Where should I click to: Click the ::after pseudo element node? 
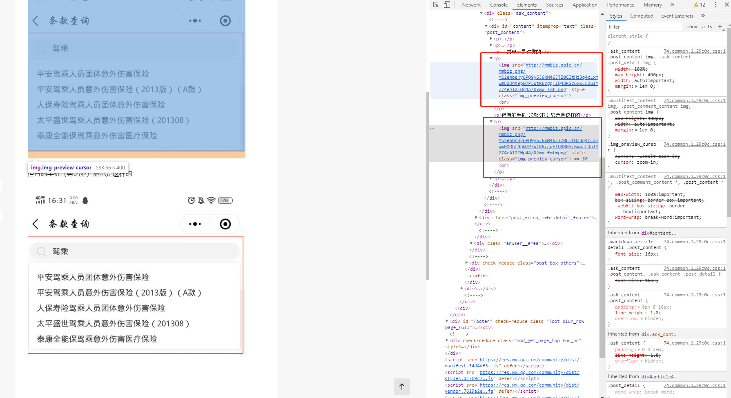[x=478, y=276]
